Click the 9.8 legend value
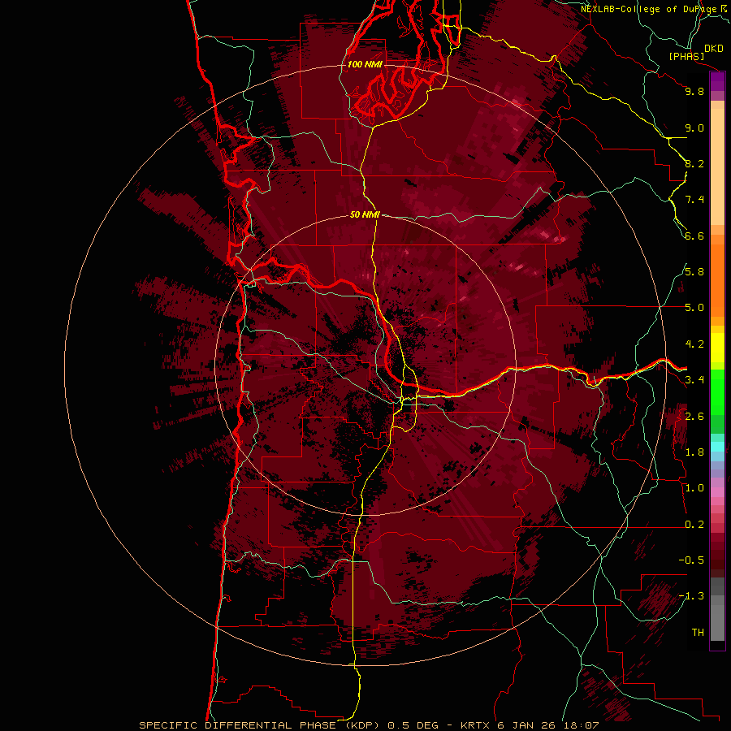The image size is (731, 731). 694,92
